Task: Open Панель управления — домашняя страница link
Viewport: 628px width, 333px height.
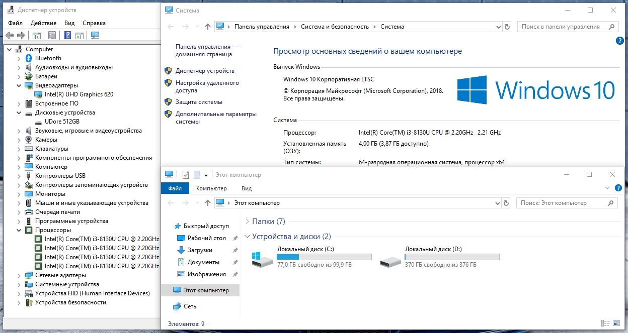Action: pos(207,50)
